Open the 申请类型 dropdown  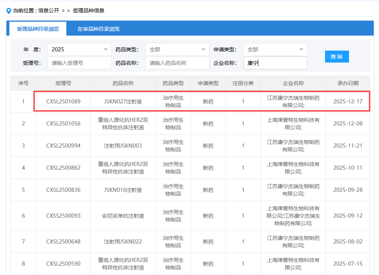click(275, 49)
